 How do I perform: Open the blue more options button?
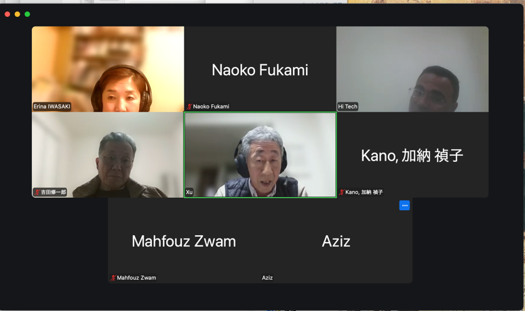pos(404,205)
